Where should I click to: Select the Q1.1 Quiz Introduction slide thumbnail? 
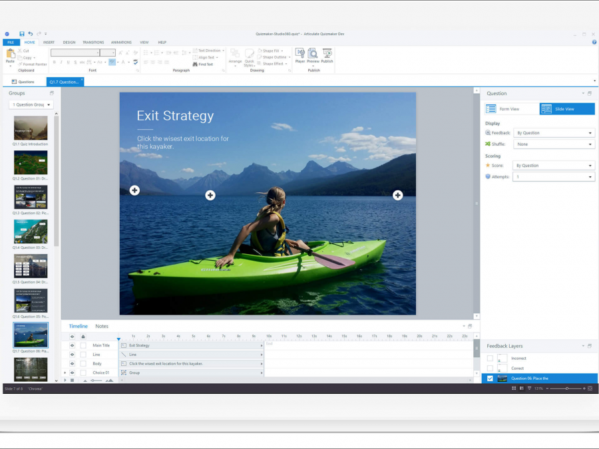[31, 128]
